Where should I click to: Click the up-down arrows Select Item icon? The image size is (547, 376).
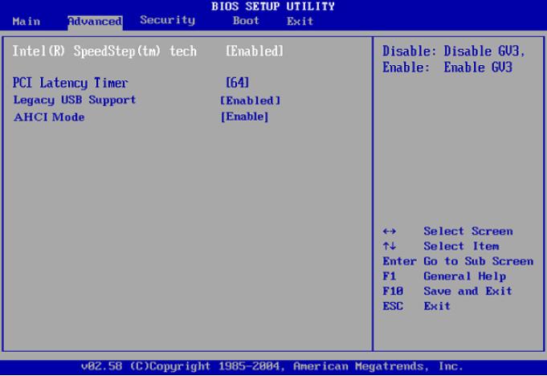click(x=389, y=247)
